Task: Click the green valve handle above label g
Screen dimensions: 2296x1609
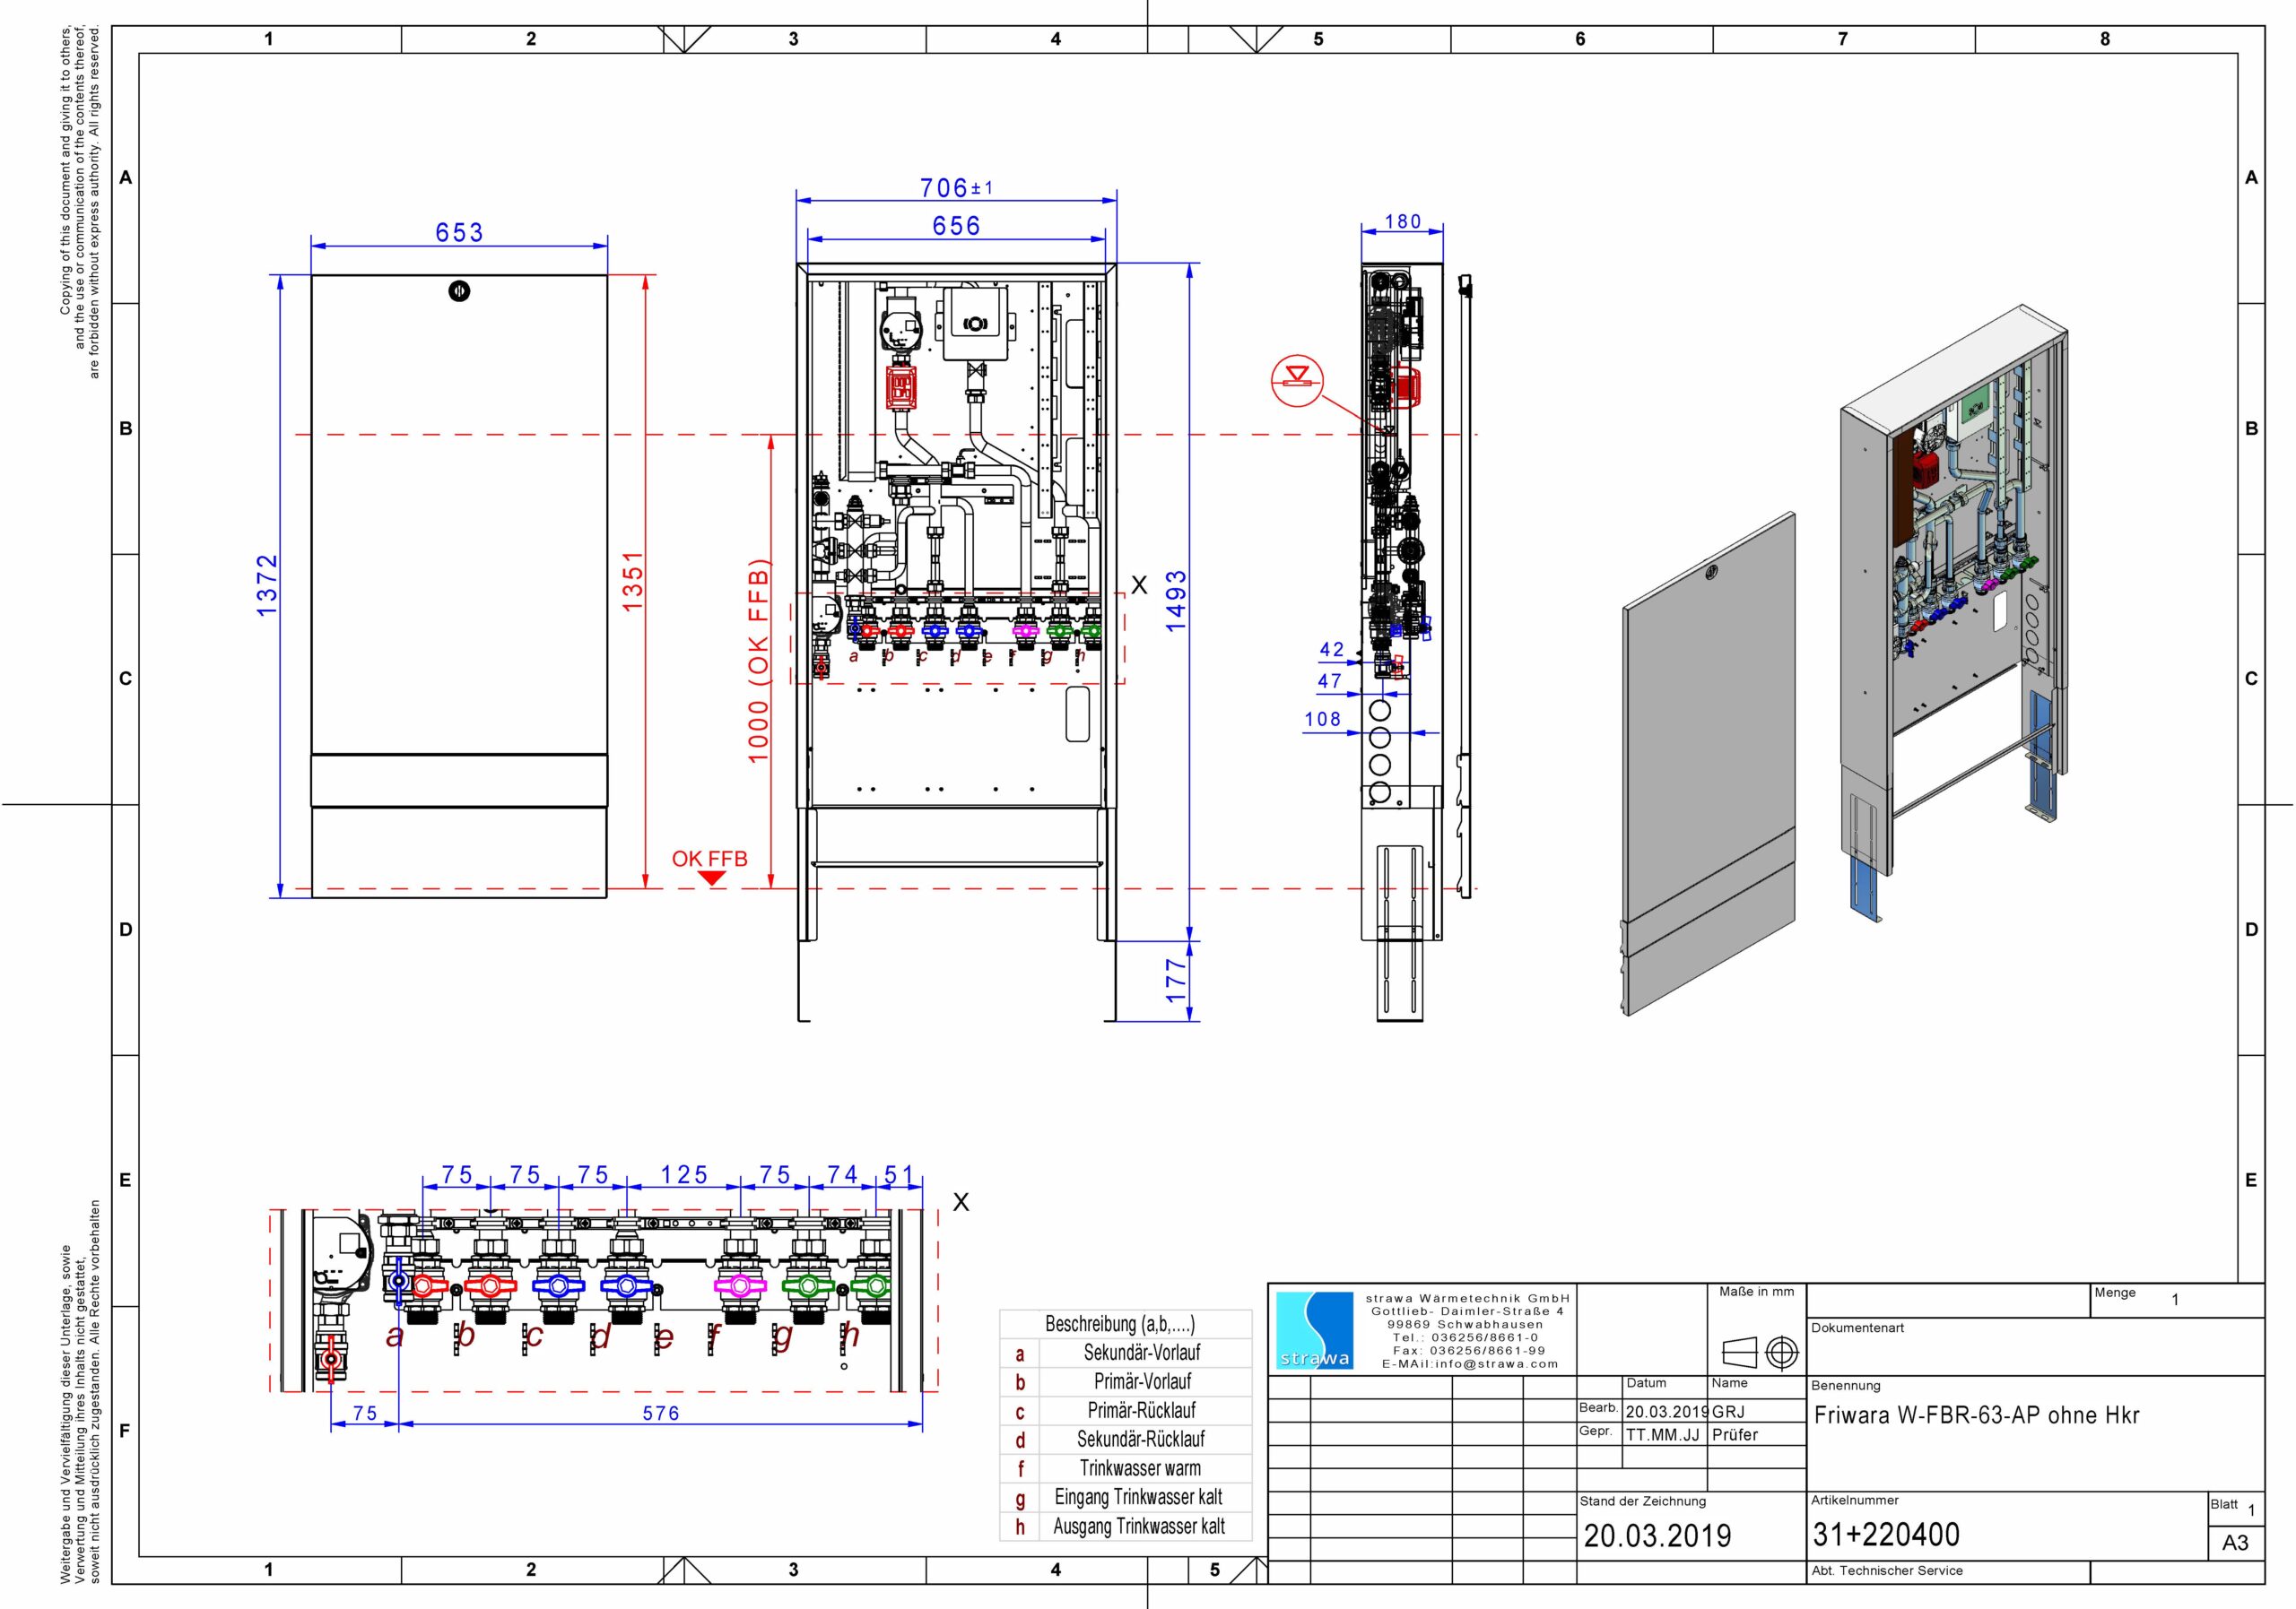Action: tap(808, 1285)
